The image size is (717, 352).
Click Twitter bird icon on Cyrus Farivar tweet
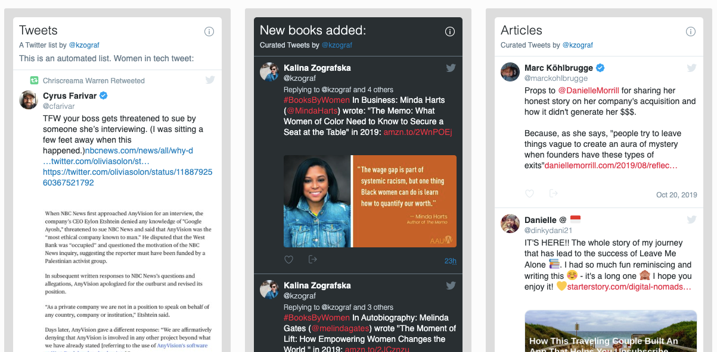click(x=210, y=80)
